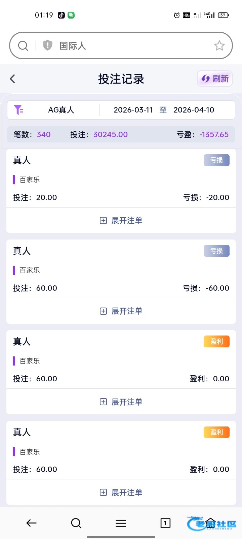The image size is (242, 539).
Task: Tap the security shield icon
Action: click(48, 45)
